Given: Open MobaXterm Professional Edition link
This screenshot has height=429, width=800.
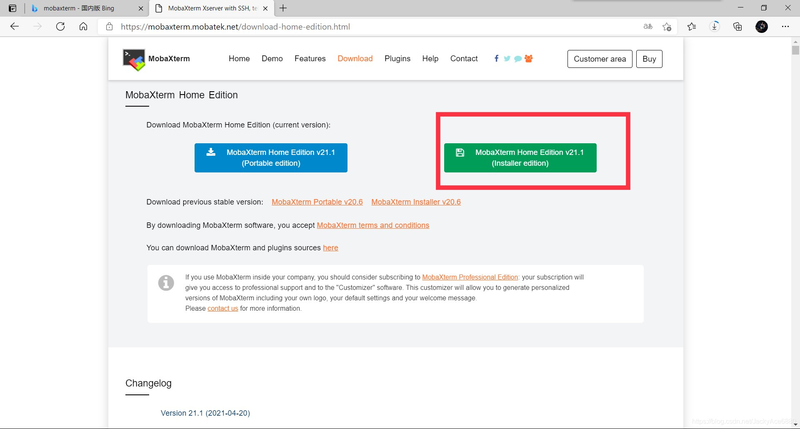Looking at the screenshot, I should coord(470,277).
